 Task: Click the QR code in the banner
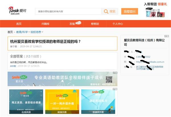[109, 80]
